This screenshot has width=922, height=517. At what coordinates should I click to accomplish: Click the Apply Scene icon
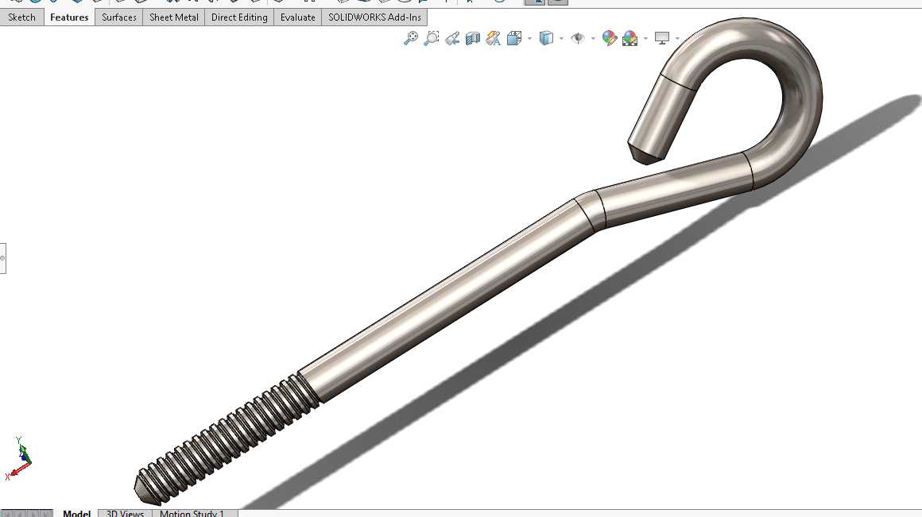pos(630,38)
